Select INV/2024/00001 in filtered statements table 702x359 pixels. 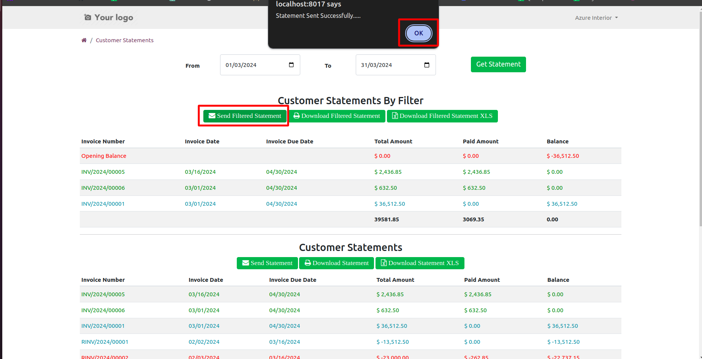[103, 204]
